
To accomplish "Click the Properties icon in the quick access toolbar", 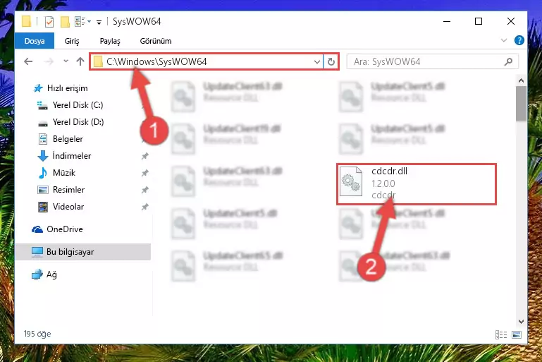I will pyautogui.click(x=49, y=22).
